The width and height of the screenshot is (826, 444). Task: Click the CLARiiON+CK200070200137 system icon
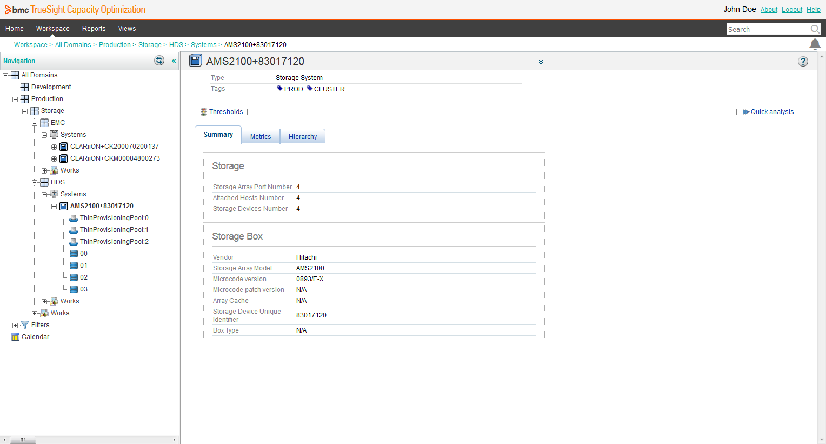64,147
